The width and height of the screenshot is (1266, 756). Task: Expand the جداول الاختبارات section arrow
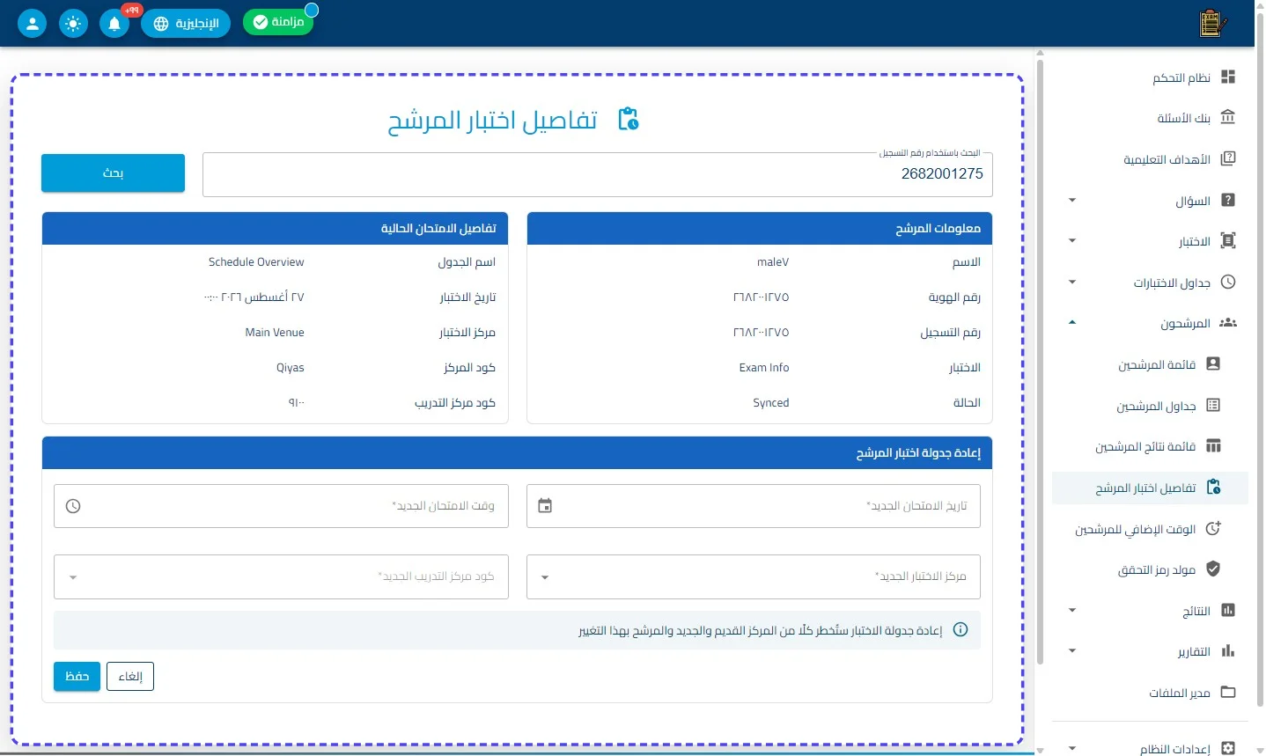pos(1072,283)
